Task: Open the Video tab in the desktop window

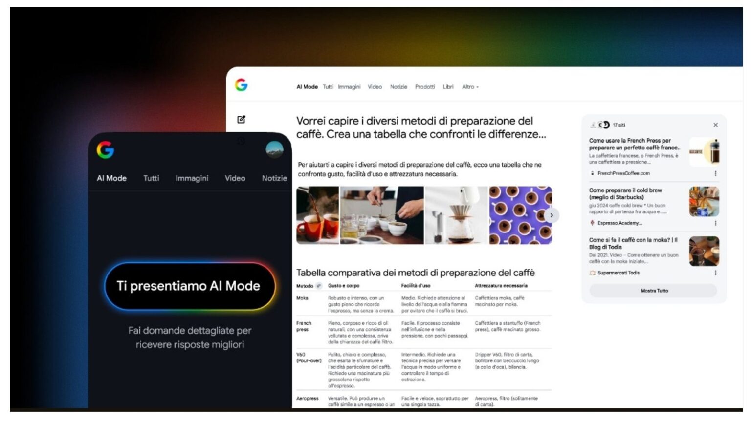Action: click(375, 87)
